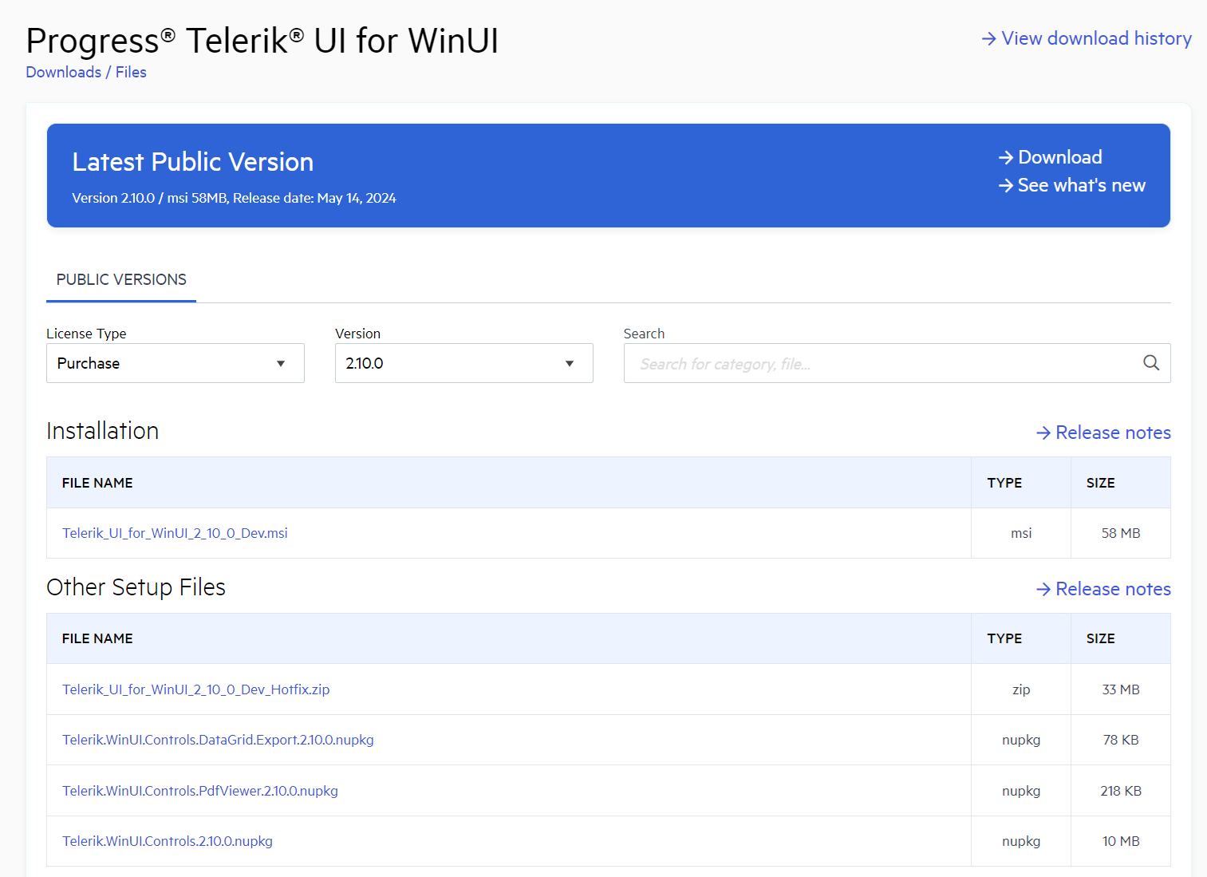This screenshot has width=1207, height=877.
Task: Download Telerik.WinUI.Controls.PdfViewer.2.10.0.nupkg
Action: [x=199, y=791]
